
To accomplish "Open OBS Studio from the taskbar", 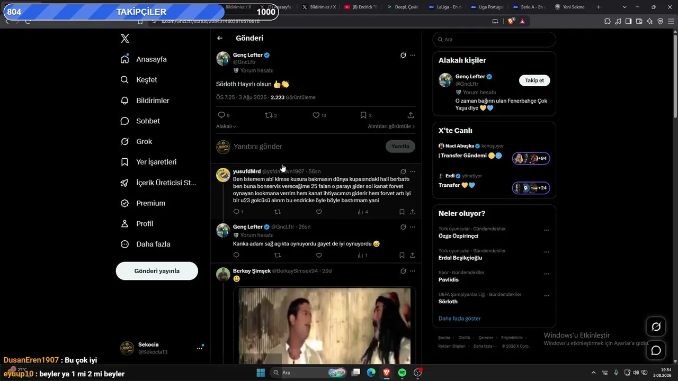I will click(417, 373).
